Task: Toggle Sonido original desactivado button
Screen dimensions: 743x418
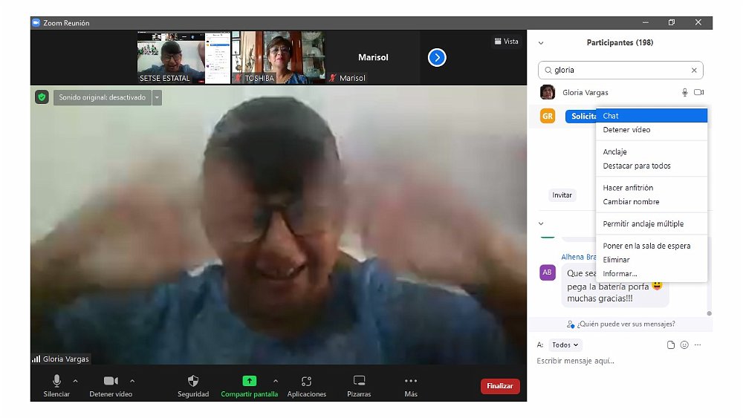Action: pos(102,97)
